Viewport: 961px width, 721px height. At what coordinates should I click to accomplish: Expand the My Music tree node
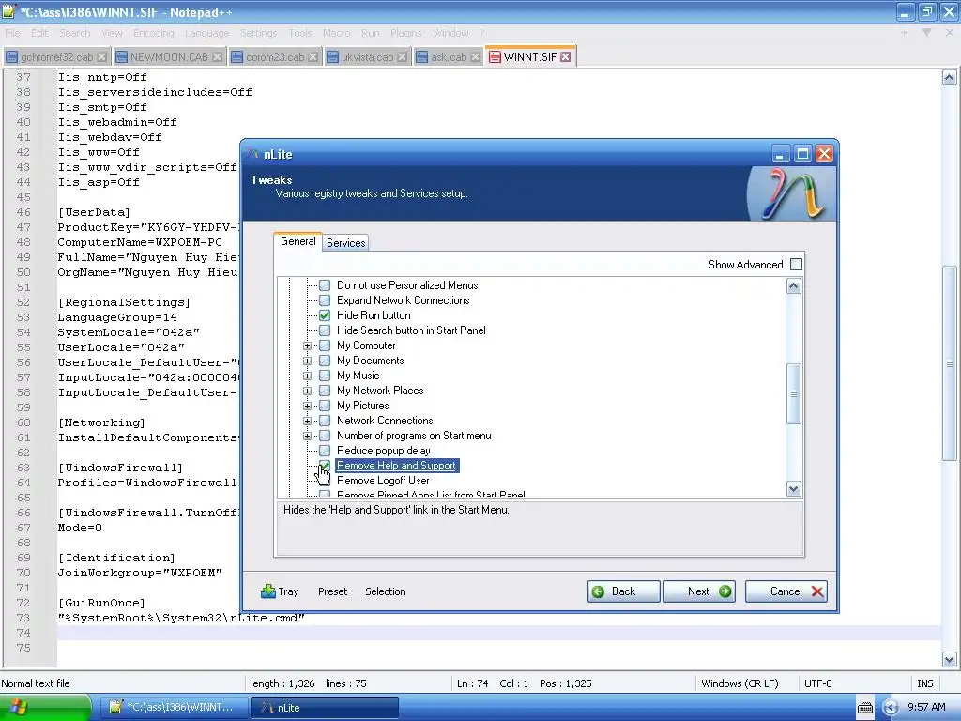308,376
